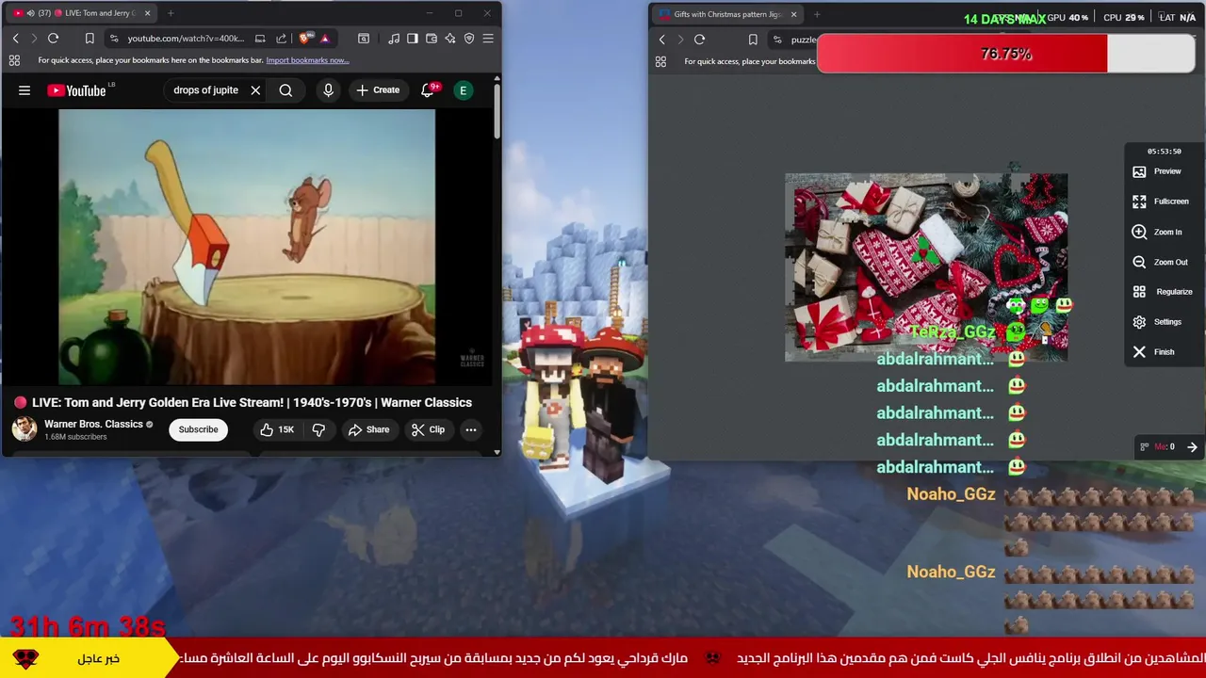
Task: Clear the YouTube search query
Action: click(255, 90)
